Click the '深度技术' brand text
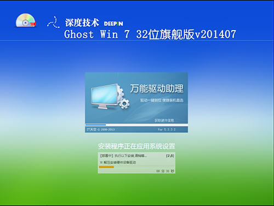This screenshot has height=206, width=274. [82, 23]
